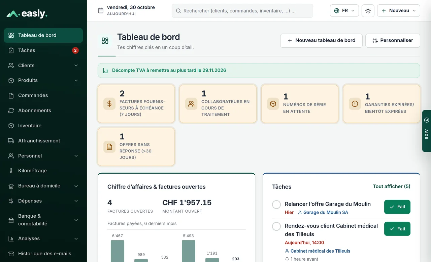The image size is (431, 262).
Task: Open the Garage du Moulin SA client link
Action: coord(323,212)
